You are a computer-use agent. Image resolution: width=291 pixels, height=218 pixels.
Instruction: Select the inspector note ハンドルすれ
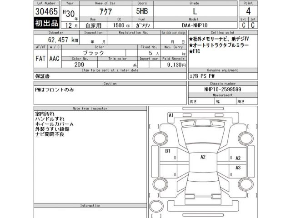click(x=50, y=119)
